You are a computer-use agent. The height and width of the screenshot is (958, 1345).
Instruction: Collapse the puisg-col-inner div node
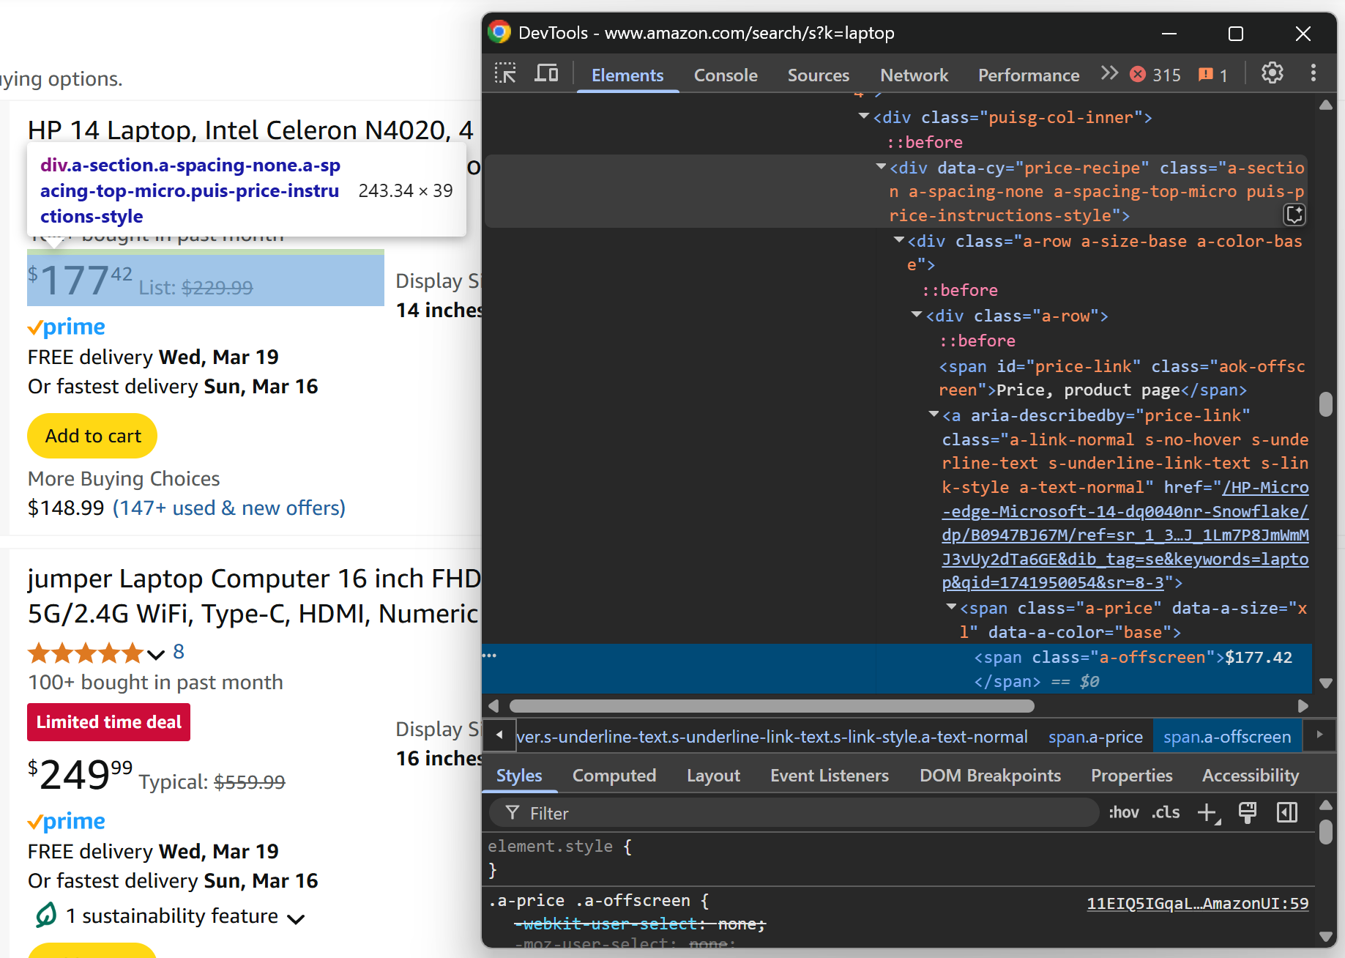[x=864, y=116]
